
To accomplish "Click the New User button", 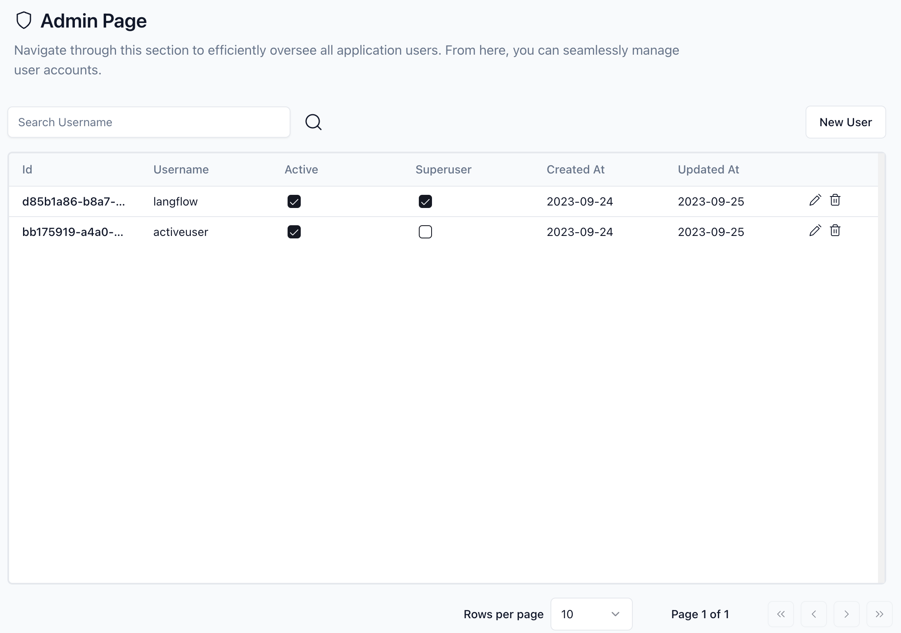I will point(845,122).
